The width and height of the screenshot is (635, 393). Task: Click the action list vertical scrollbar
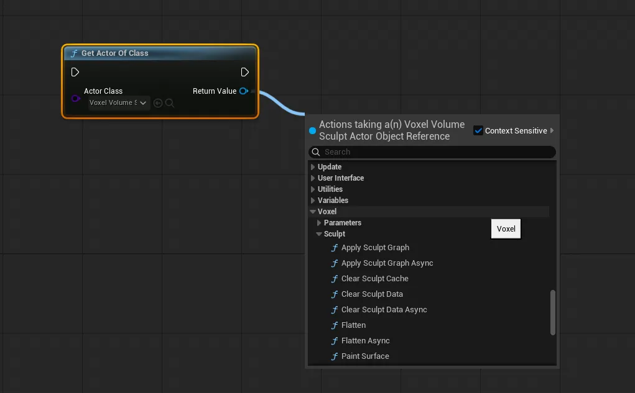coord(552,312)
